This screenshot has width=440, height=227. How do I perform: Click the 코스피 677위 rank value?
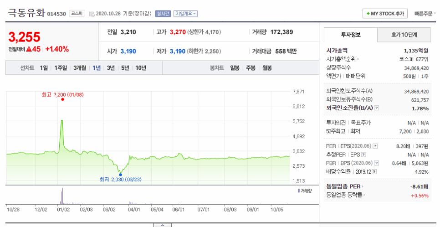click(414, 59)
